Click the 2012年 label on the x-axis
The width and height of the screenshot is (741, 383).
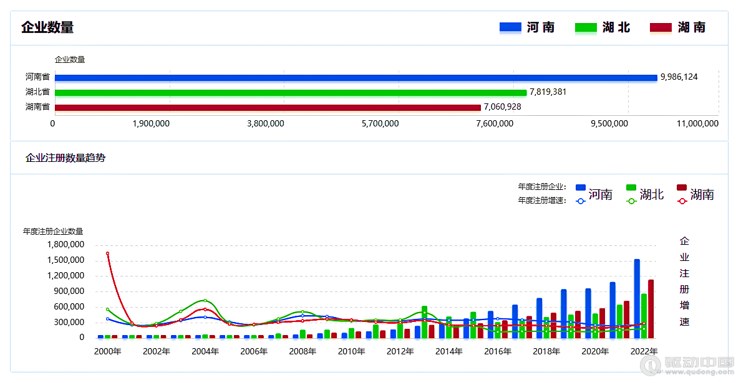pos(400,351)
